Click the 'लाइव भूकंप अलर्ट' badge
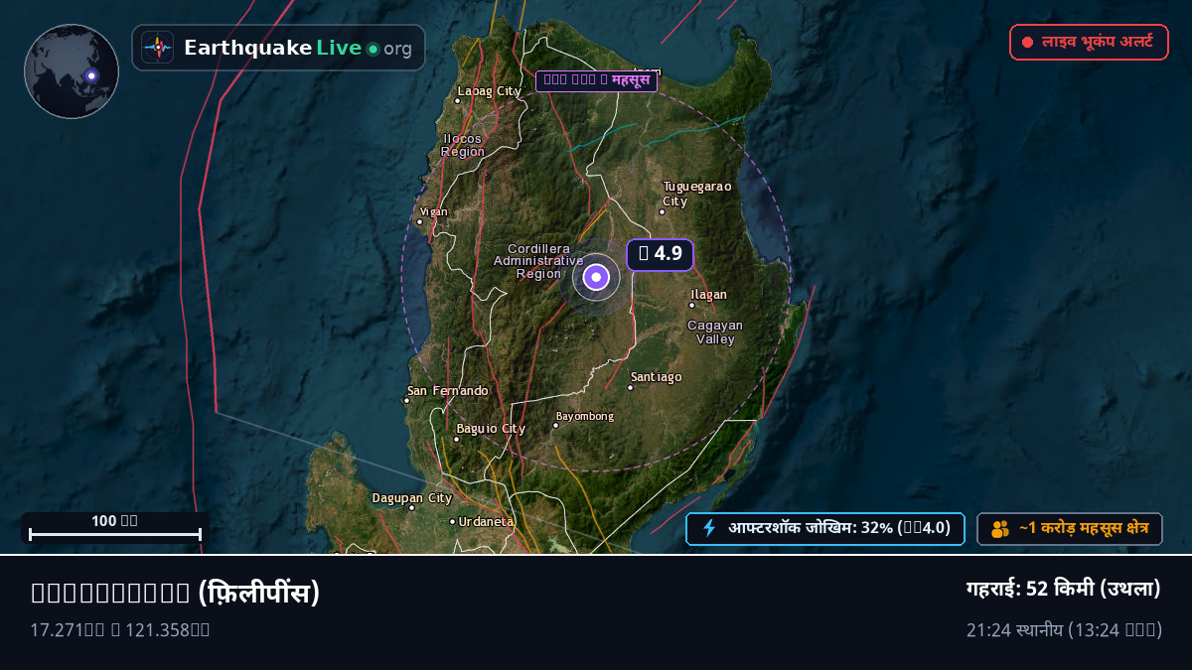 pyautogui.click(x=1089, y=43)
